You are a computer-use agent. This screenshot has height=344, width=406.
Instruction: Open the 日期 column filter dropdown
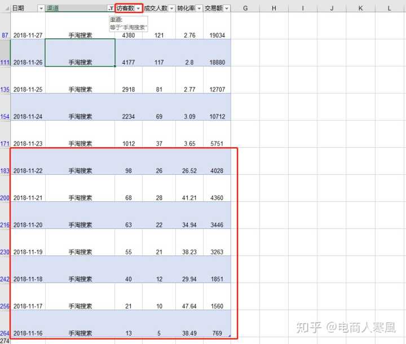point(41,8)
